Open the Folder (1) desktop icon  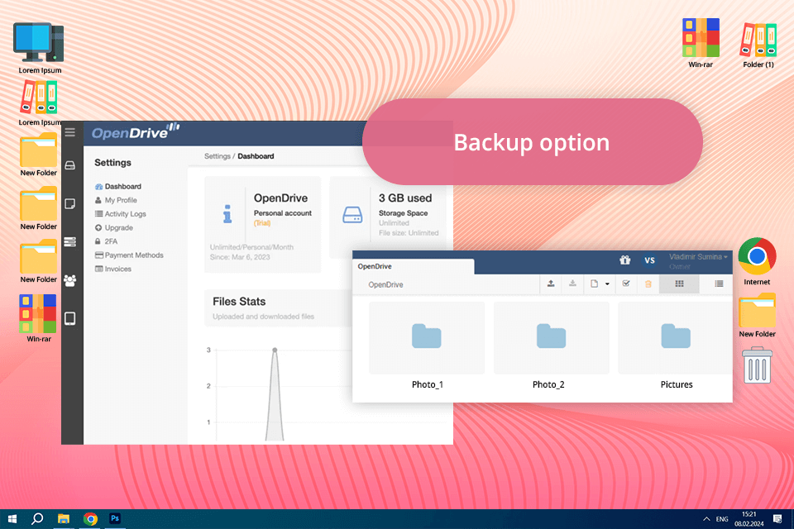[x=758, y=45]
